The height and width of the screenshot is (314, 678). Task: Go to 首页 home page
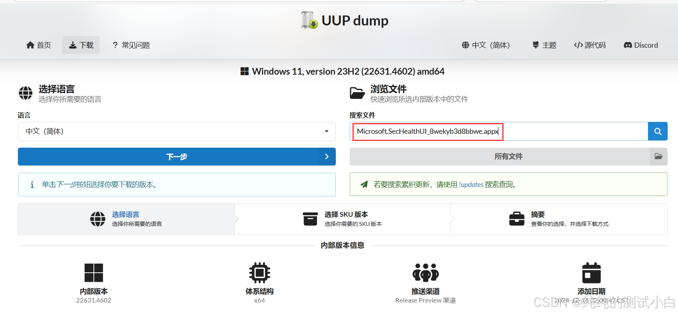pyautogui.click(x=39, y=45)
